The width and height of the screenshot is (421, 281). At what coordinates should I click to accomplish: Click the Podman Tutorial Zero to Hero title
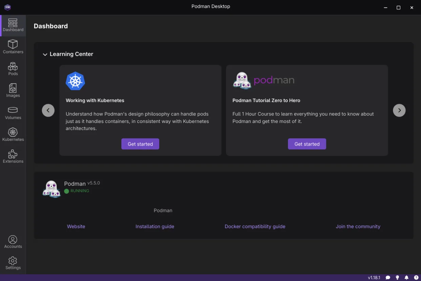coord(266,100)
